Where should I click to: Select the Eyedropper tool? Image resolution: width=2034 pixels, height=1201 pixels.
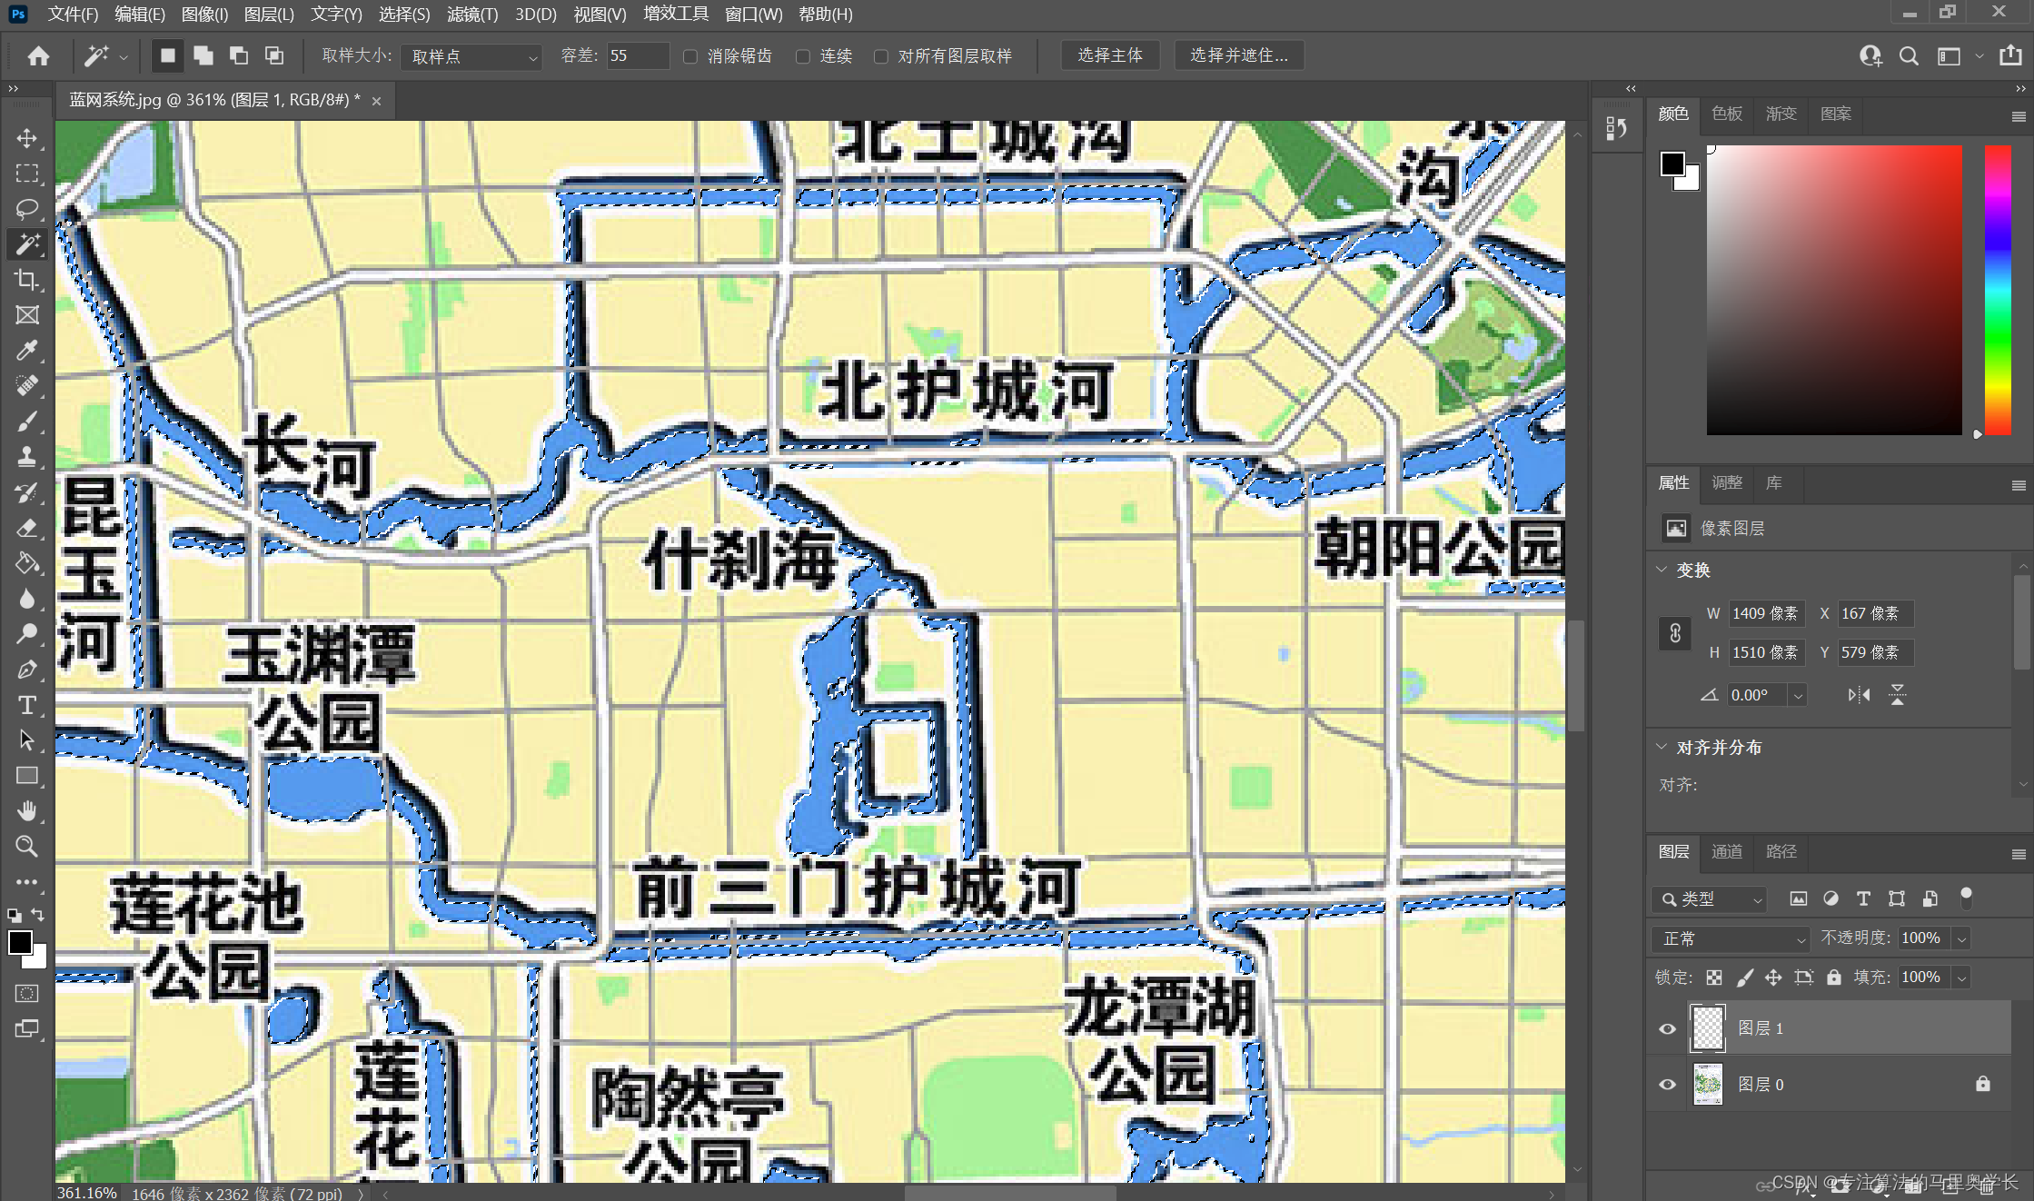click(27, 351)
